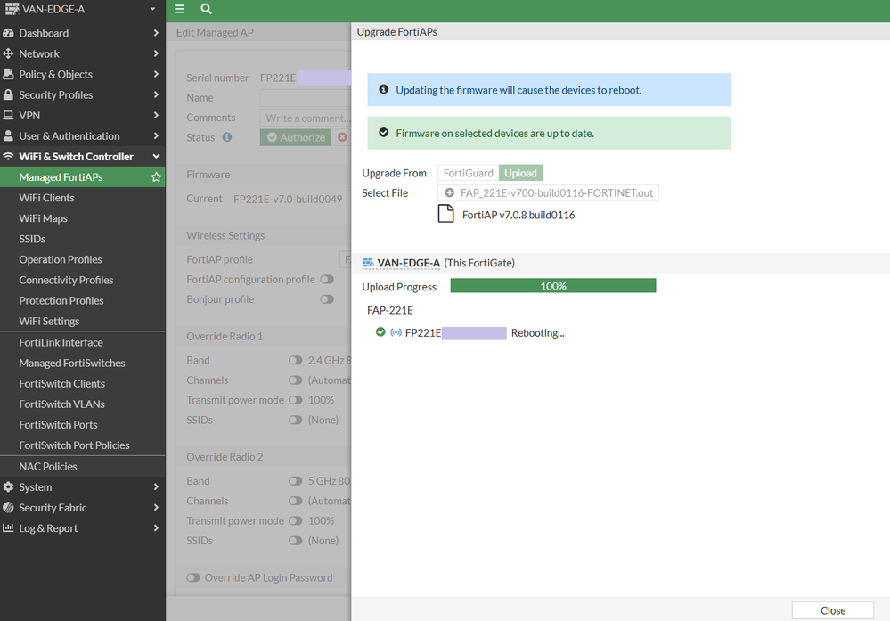890x621 pixels.
Task: Click the VAN-EDGE-A FortiGate link
Action: pyautogui.click(x=408, y=263)
